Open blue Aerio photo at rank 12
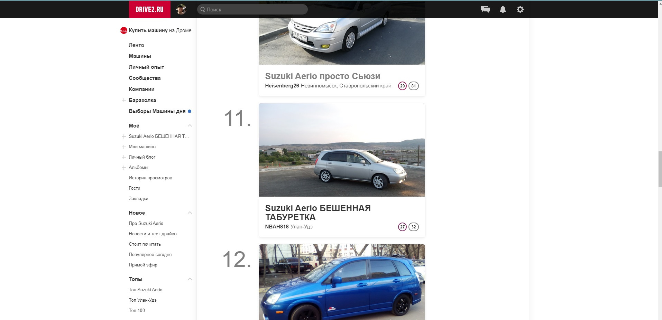The height and width of the screenshot is (320, 662). [342, 282]
